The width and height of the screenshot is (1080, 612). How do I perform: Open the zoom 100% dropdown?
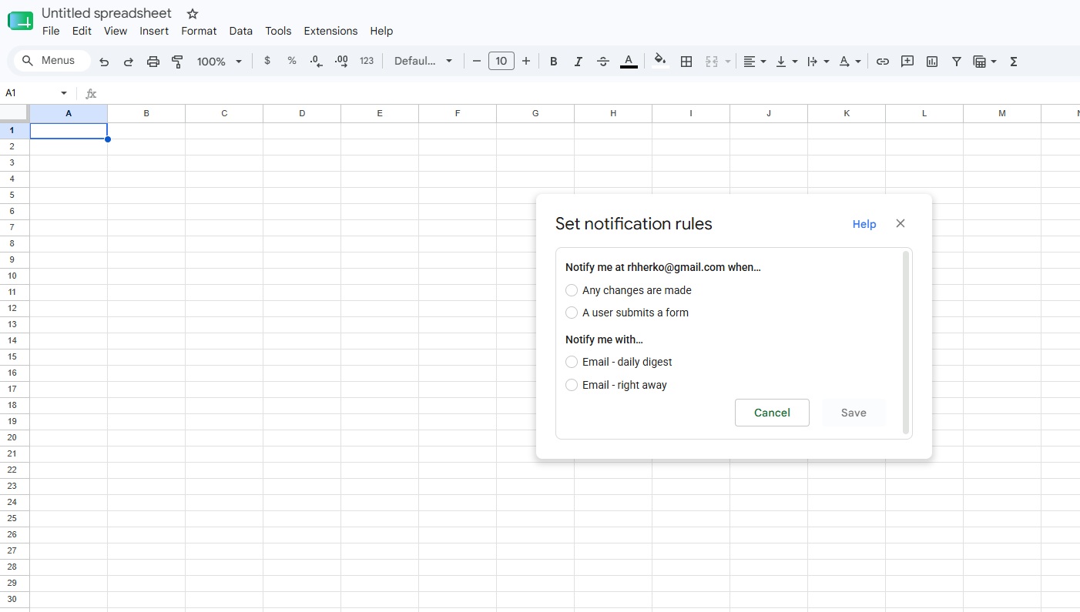pos(220,62)
